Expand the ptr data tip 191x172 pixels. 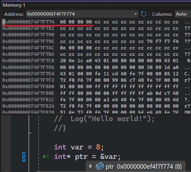click(90, 166)
